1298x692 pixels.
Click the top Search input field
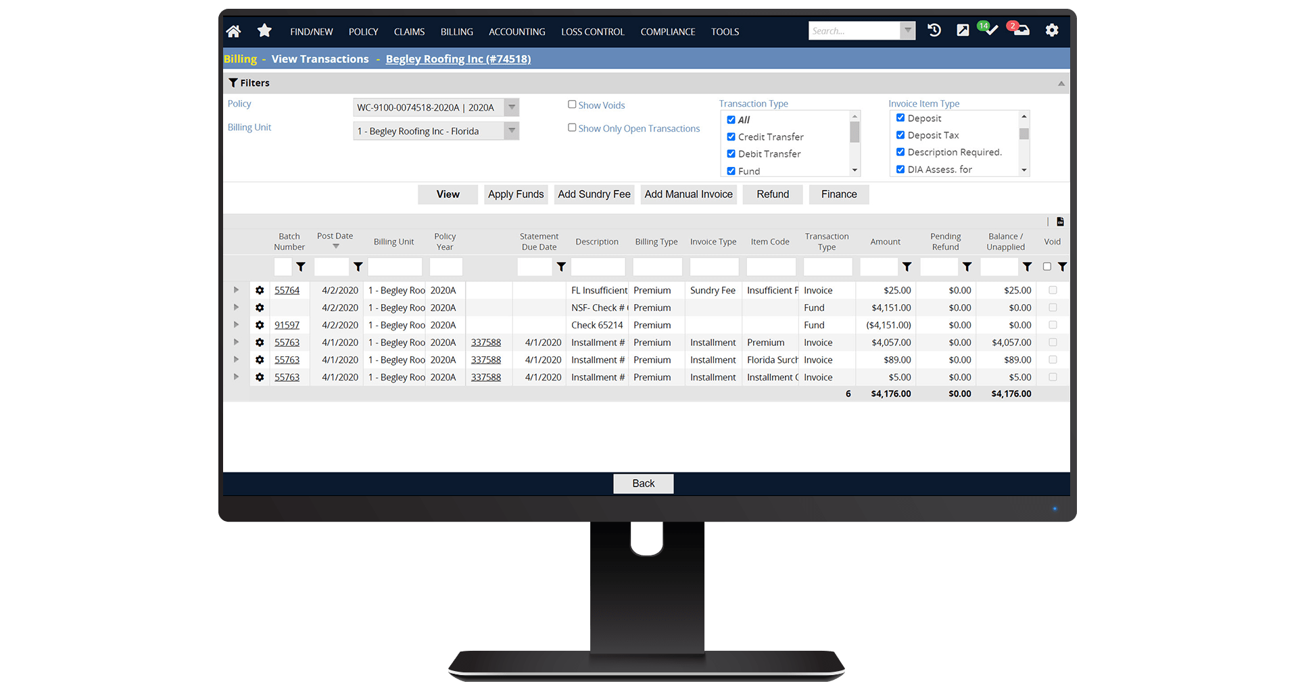tap(855, 30)
